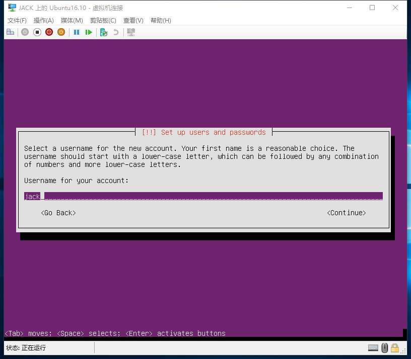Open the 帮助(H) menu
411x359 pixels.
(x=161, y=21)
